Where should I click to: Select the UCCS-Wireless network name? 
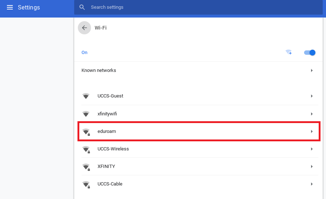pyautogui.click(x=113, y=149)
